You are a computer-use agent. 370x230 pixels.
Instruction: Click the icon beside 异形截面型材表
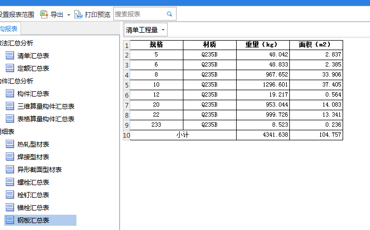click(9, 169)
